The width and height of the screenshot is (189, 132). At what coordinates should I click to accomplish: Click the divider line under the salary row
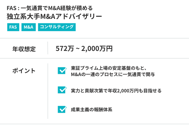click(94, 58)
